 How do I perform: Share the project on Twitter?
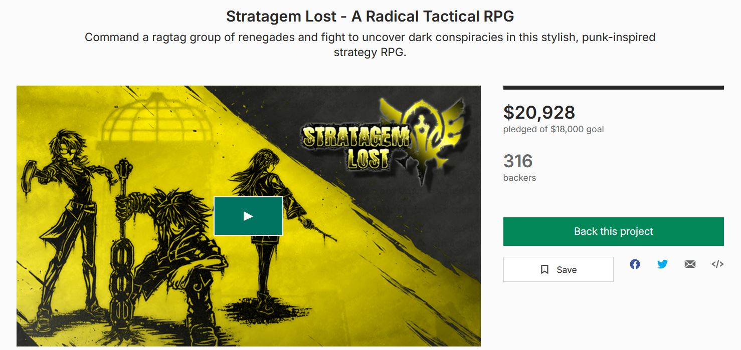(662, 264)
